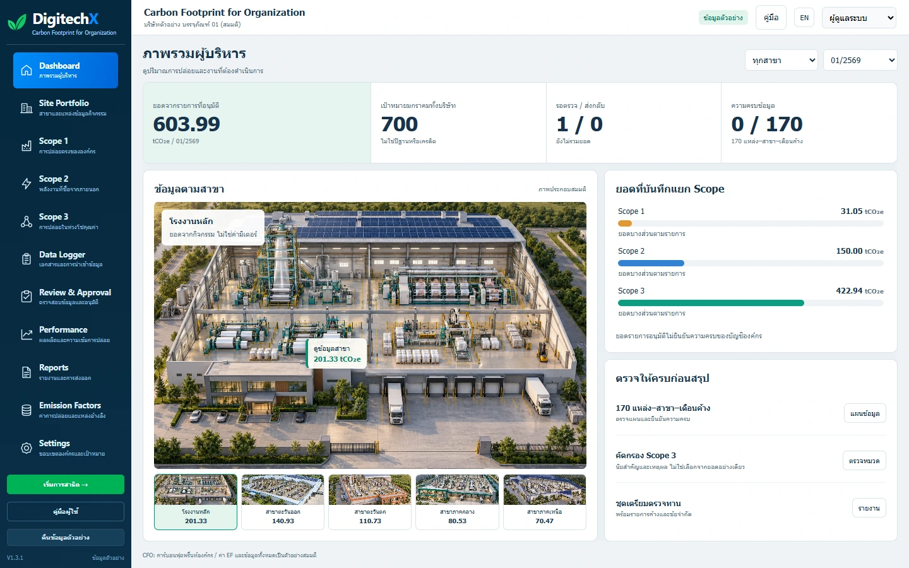Click the Review & Approval check icon

point(27,297)
